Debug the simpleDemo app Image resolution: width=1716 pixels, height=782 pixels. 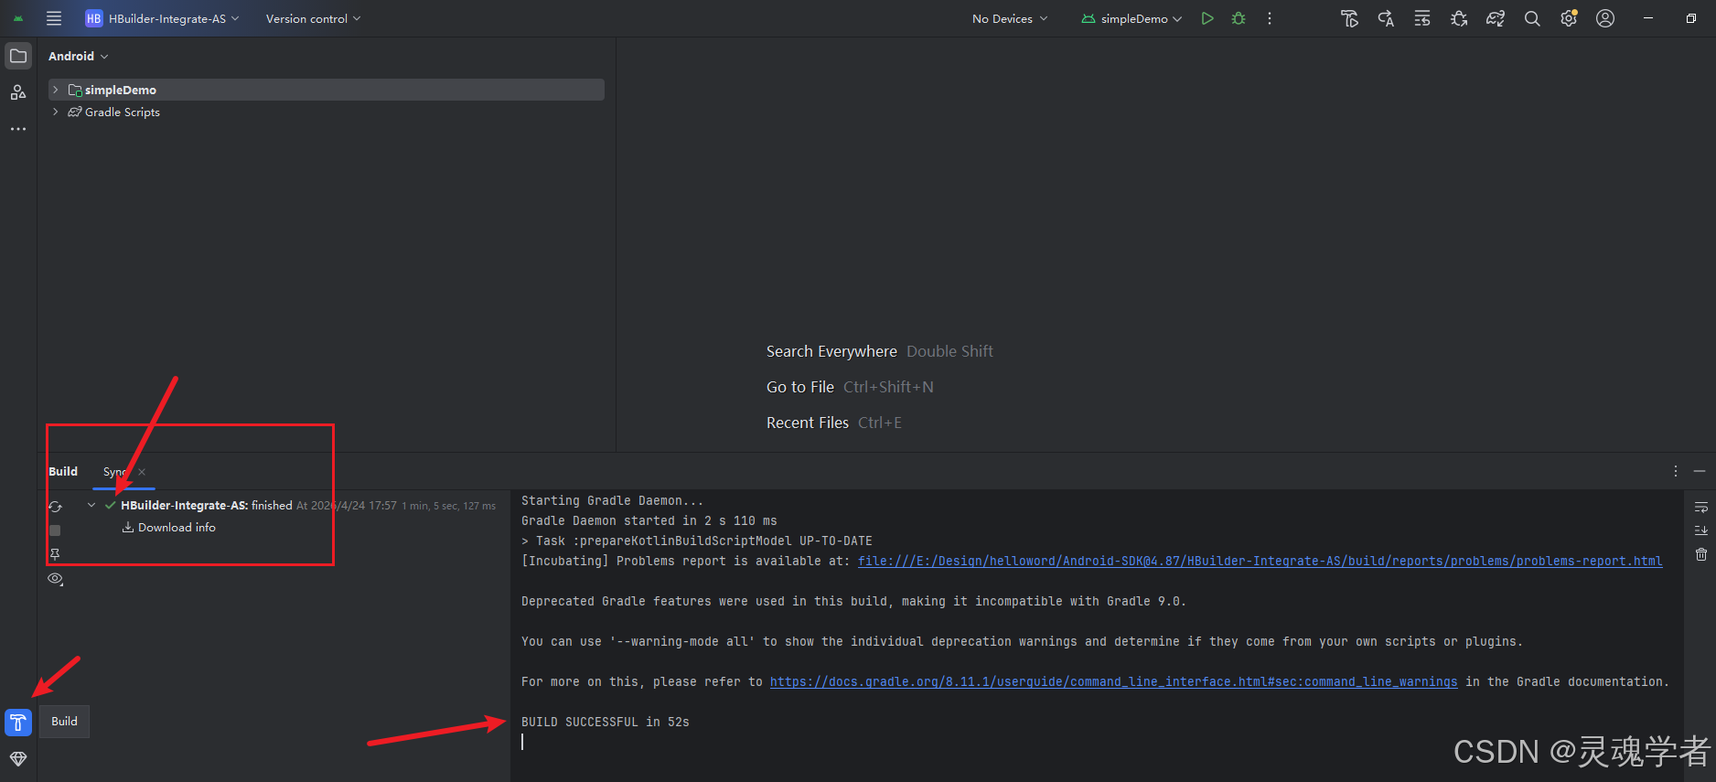(x=1239, y=18)
